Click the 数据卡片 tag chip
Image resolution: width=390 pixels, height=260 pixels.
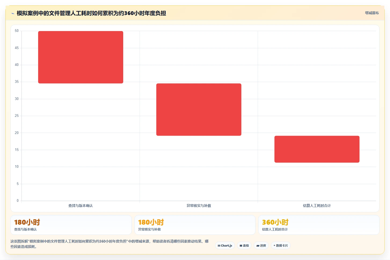pyautogui.click(x=281, y=246)
